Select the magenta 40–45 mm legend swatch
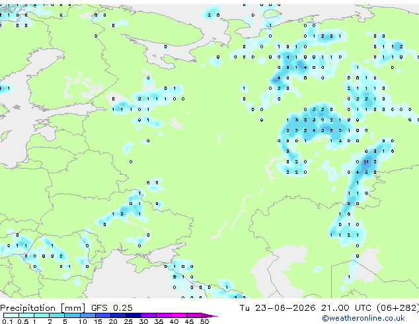The width and height of the screenshot is (419, 324). tap(179, 315)
